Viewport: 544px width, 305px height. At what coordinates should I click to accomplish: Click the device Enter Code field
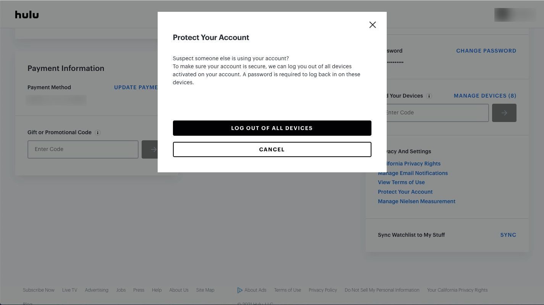(436, 113)
